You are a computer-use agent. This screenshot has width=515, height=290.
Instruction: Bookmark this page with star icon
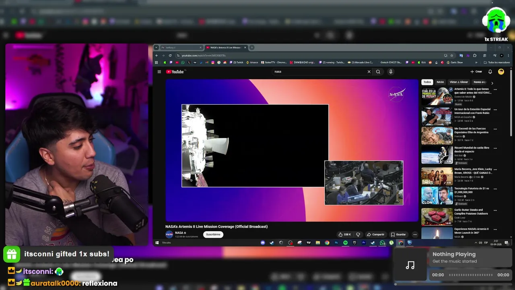(x=452, y=56)
